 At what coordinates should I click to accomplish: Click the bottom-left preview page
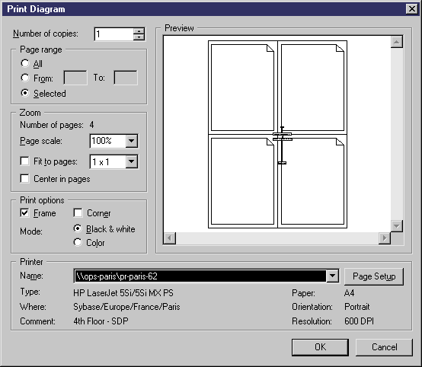(x=242, y=181)
